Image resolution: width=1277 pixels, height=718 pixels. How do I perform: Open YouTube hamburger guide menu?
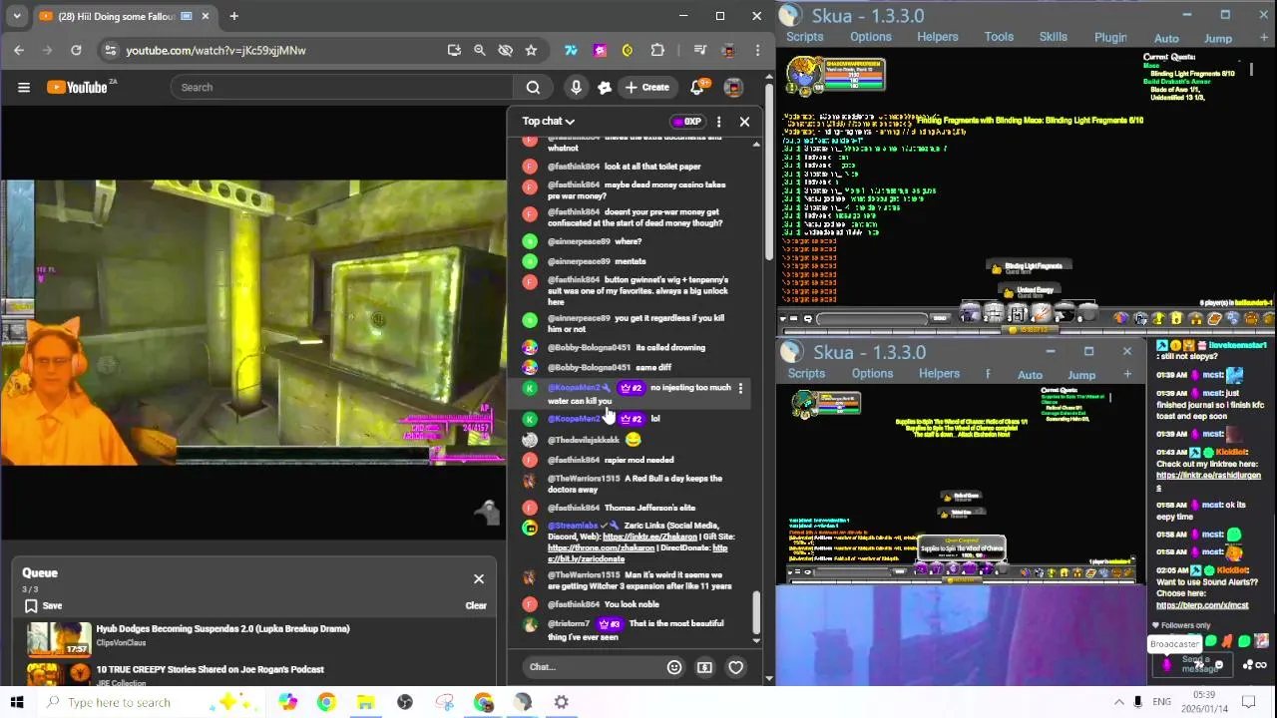point(24,87)
